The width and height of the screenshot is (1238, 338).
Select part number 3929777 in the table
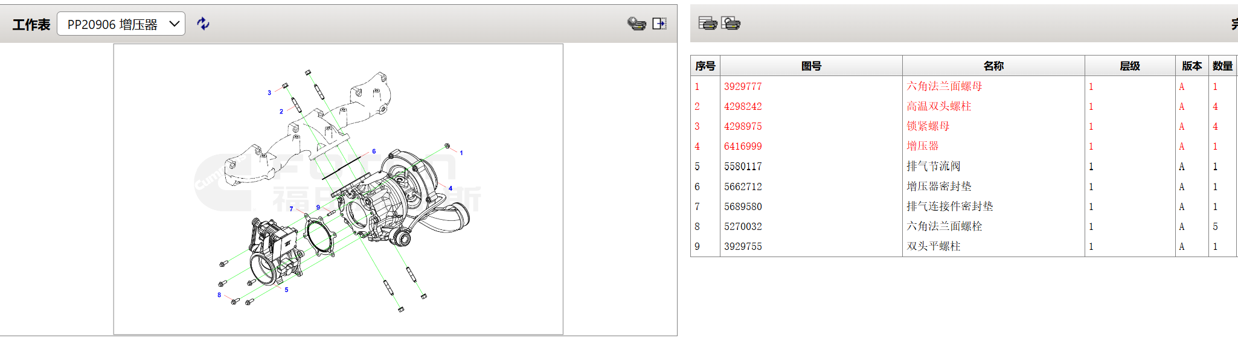click(x=743, y=86)
